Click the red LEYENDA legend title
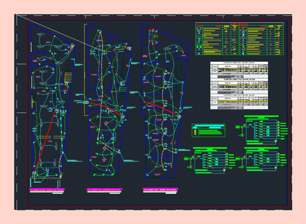 coord(239,24)
